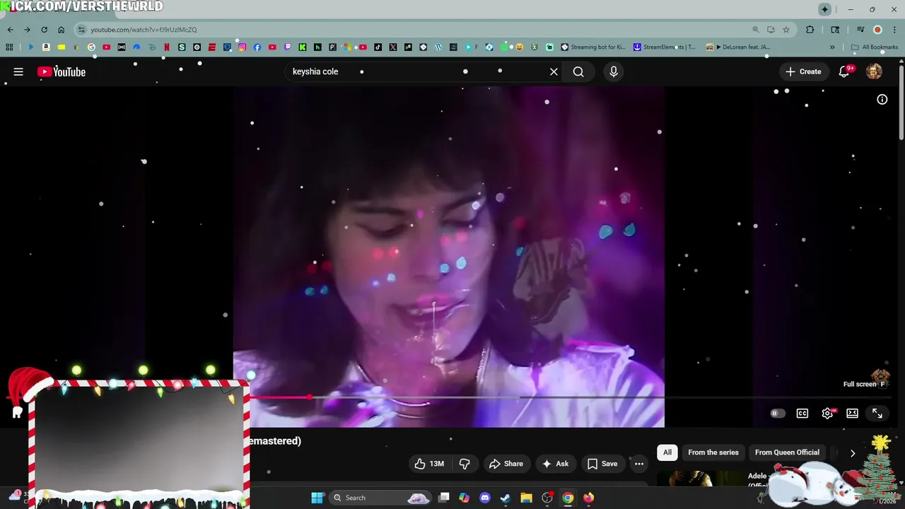Submit search with magnifier icon

click(578, 71)
